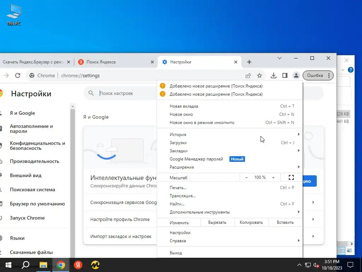
Task: Open Производительность settings section
Action: 35,161
